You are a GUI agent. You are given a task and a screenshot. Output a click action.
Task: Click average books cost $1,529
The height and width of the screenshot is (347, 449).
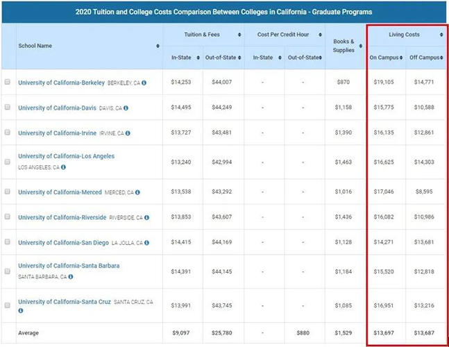(344, 333)
